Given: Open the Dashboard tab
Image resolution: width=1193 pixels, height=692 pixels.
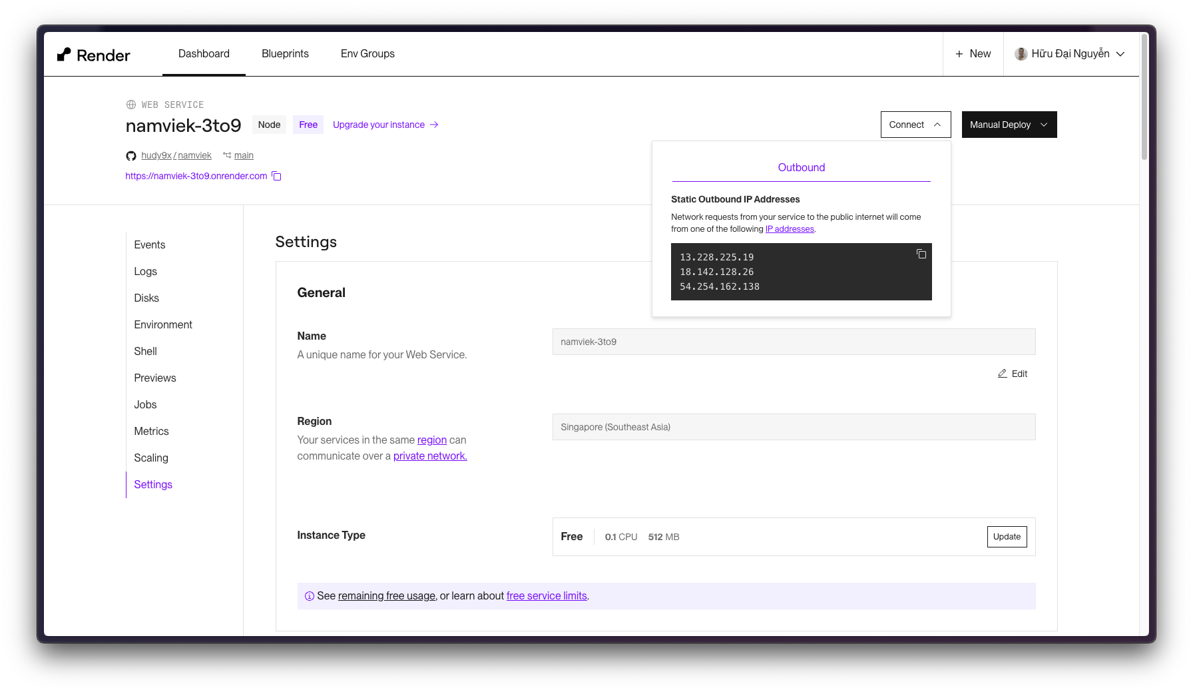Looking at the screenshot, I should [x=204, y=54].
